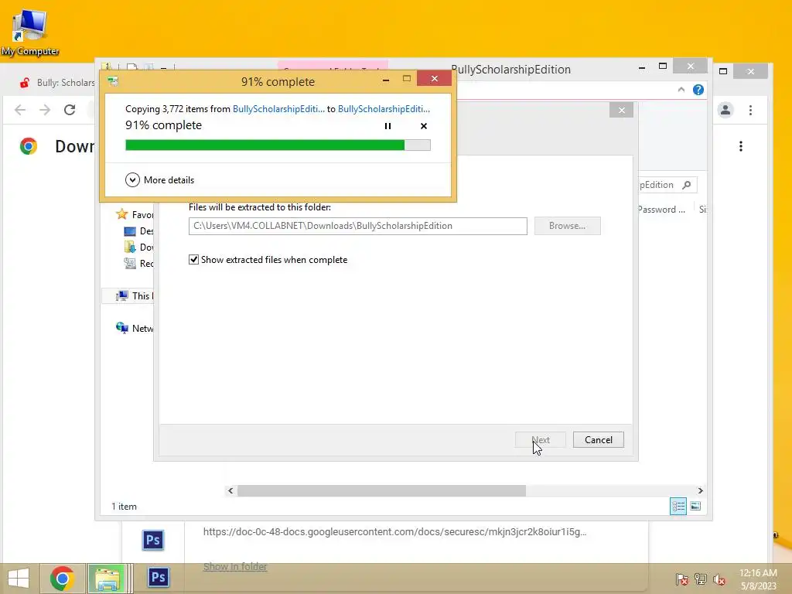This screenshot has height=594, width=792.
Task: Cancel the copy with the X button
Action: 424,126
